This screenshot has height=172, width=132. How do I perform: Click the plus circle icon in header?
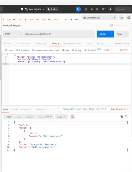[110, 9]
